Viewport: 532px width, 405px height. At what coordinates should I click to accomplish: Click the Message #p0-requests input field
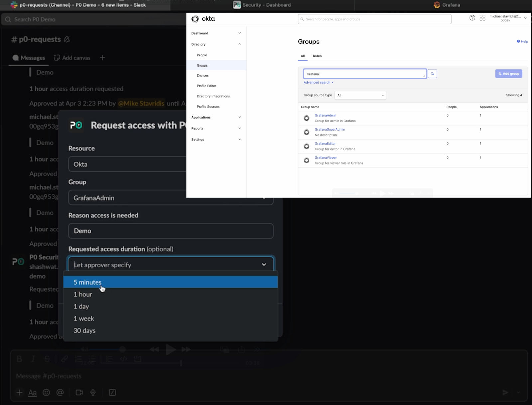tap(133, 376)
